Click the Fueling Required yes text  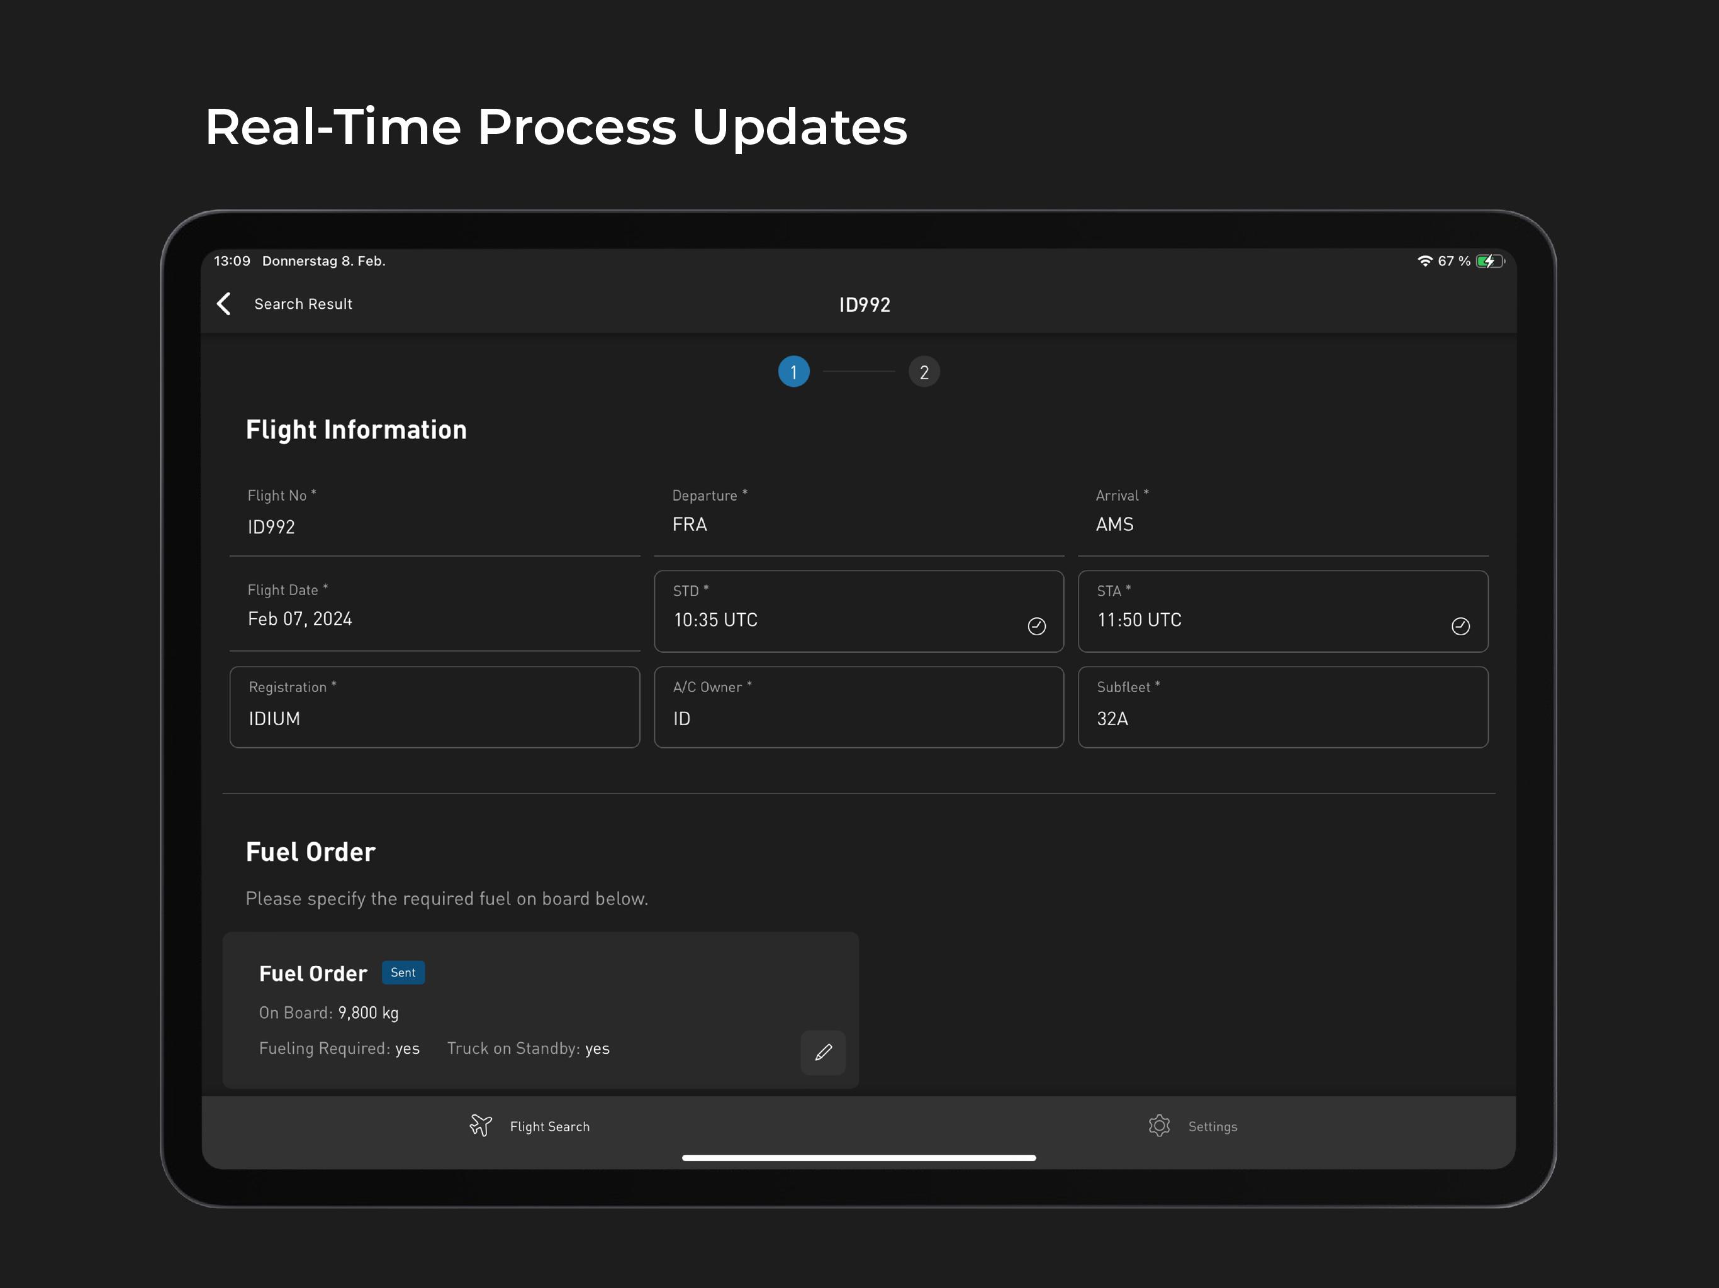pyautogui.click(x=339, y=1049)
